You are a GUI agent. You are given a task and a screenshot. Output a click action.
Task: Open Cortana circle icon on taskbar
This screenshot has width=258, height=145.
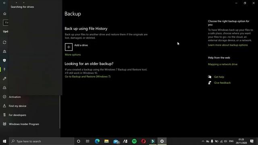(79, 141)
